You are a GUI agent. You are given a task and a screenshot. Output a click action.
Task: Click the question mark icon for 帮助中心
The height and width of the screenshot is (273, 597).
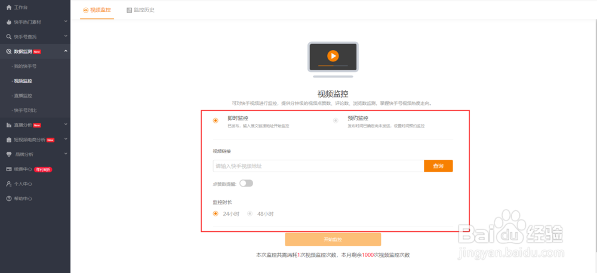(9, 198)
